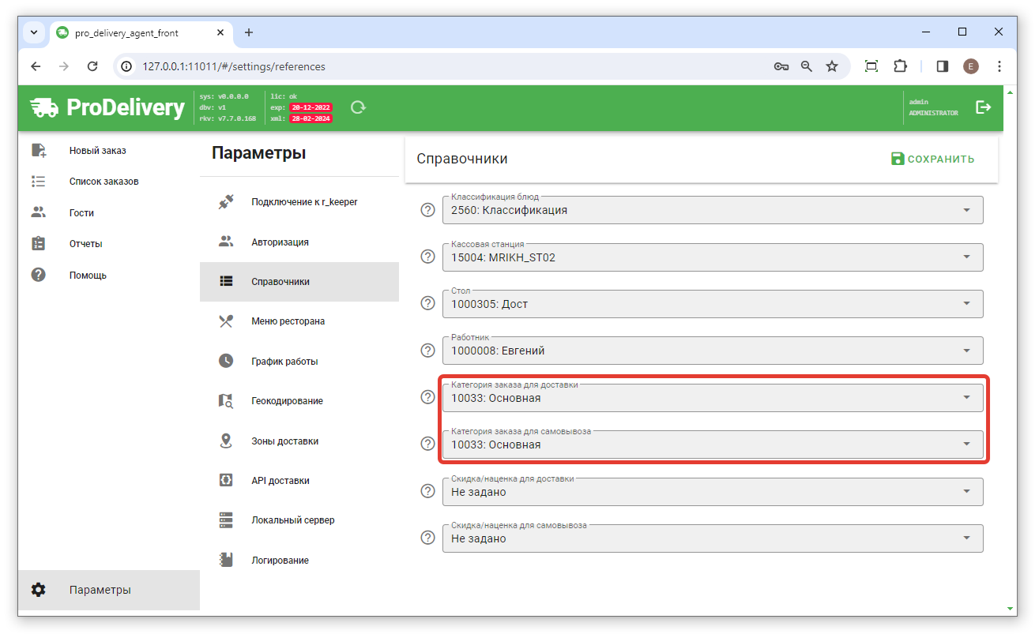The image size is (1035, 634).
Task: Click the refresh icon beside license info
Action: coord(358,107)
